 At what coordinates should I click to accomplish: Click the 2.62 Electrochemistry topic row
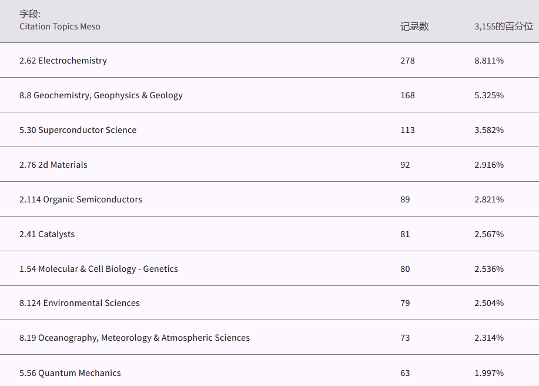63,61
